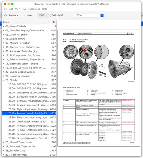Expand the 08_Electric Drive, Hybrid Drive section
Image resolution: width=143 pixels, height=158 pixels.
tap(4, 47)
